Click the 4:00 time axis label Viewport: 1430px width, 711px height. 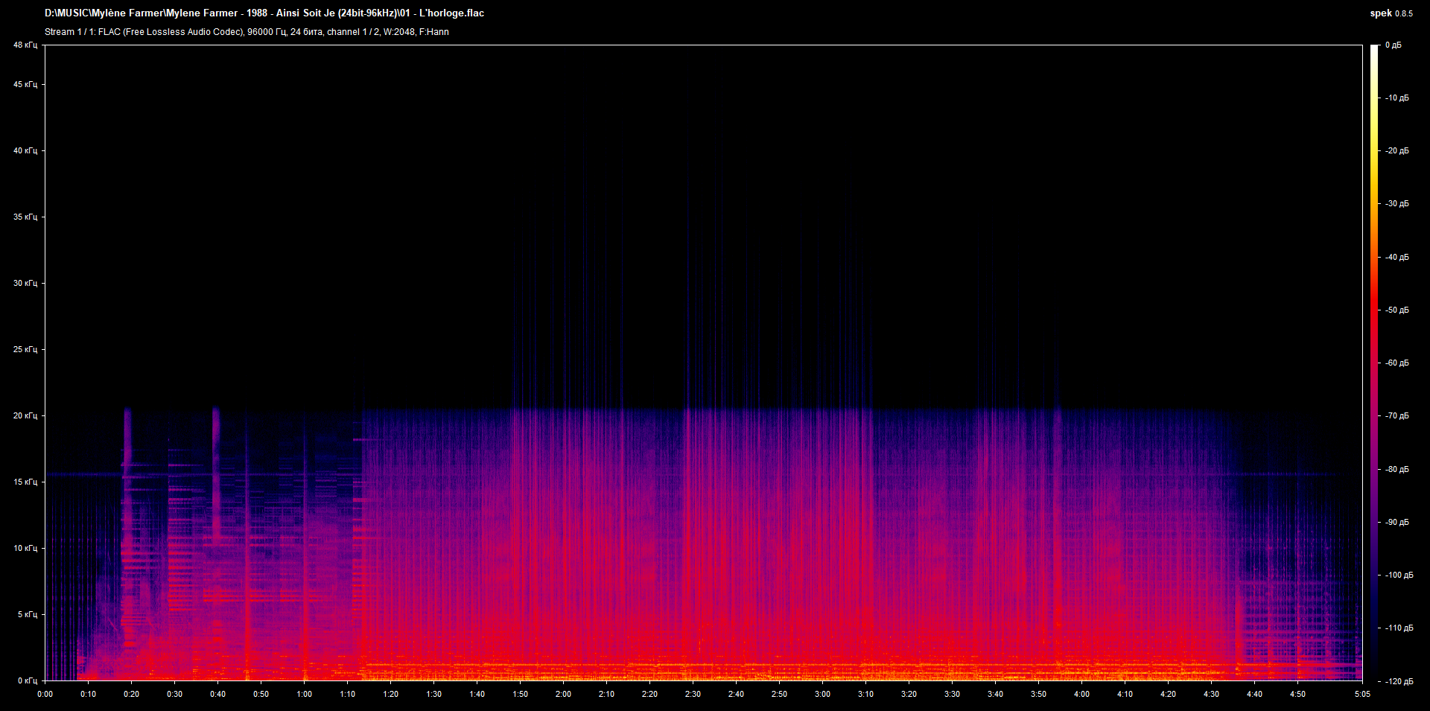[x=1081, y=694]
